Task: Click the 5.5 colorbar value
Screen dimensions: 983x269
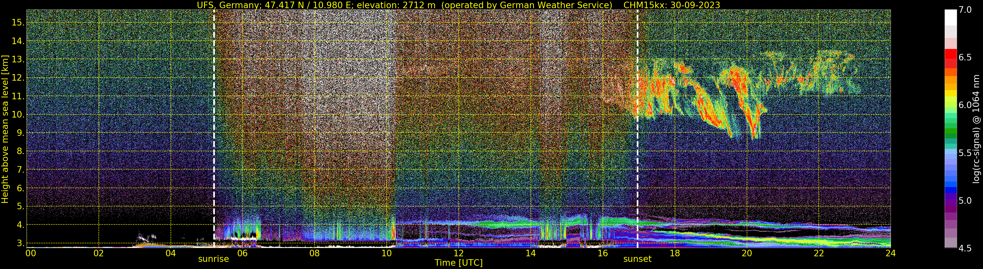Action: pyautogui.click(x=965, y=153)
